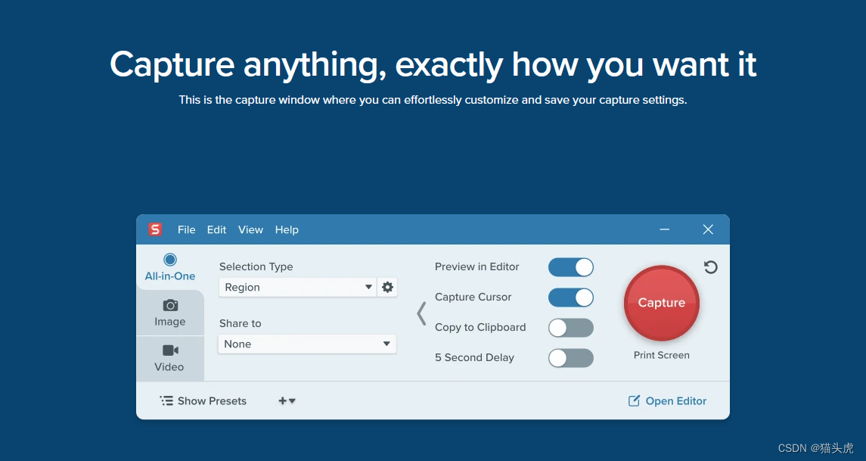Click the Copy to Clipboard label
This screenshot has height=461, width=866.
point(480,327)
